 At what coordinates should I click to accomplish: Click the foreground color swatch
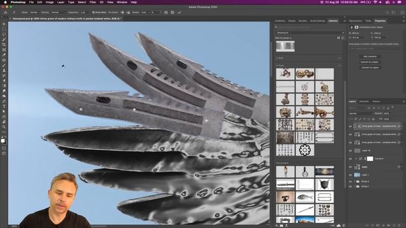(3, 141)
